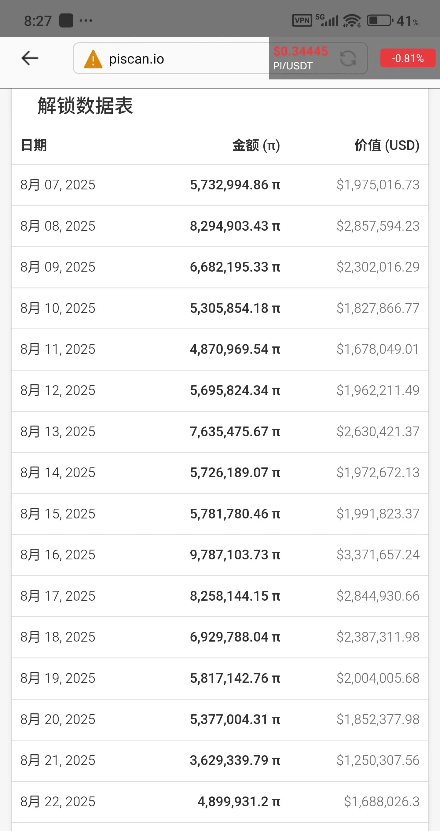Tap the VPN status icon

pos(302,21)
